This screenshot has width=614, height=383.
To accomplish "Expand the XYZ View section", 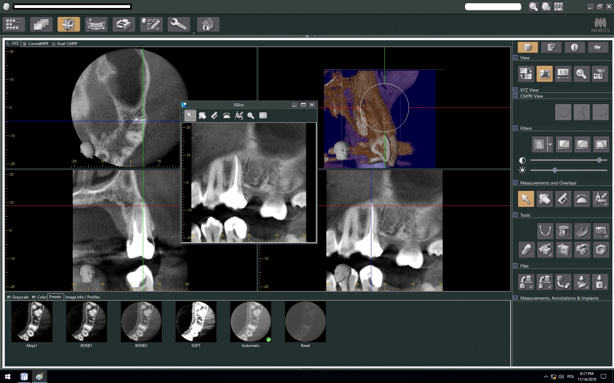I will 516,90.
